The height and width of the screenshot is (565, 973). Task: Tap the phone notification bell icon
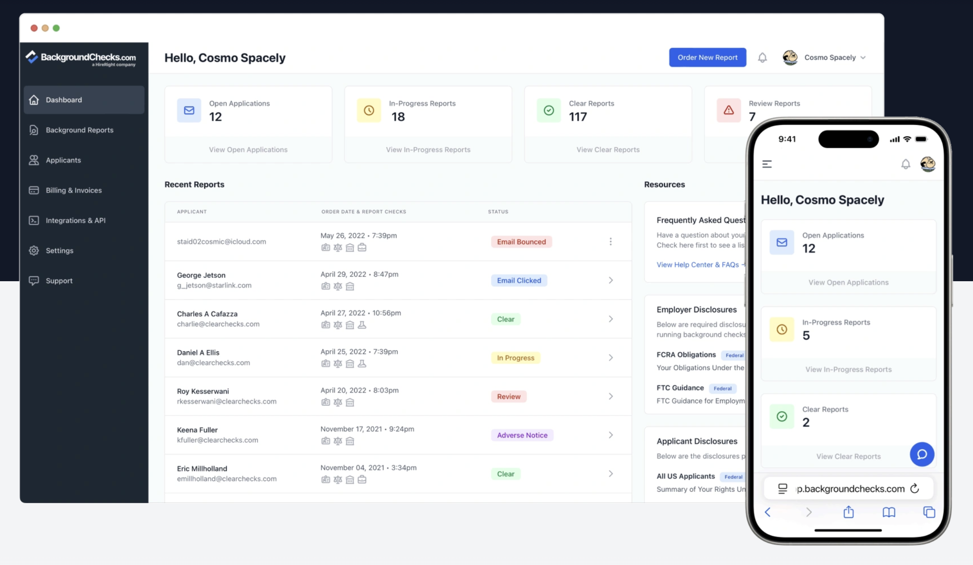point(906,164)
